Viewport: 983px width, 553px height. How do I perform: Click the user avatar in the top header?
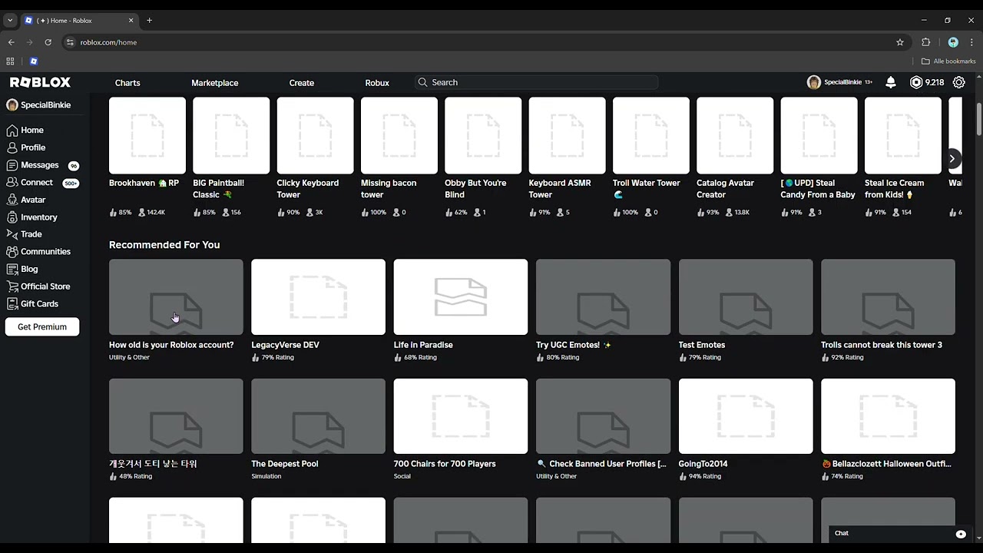[814, 82]
